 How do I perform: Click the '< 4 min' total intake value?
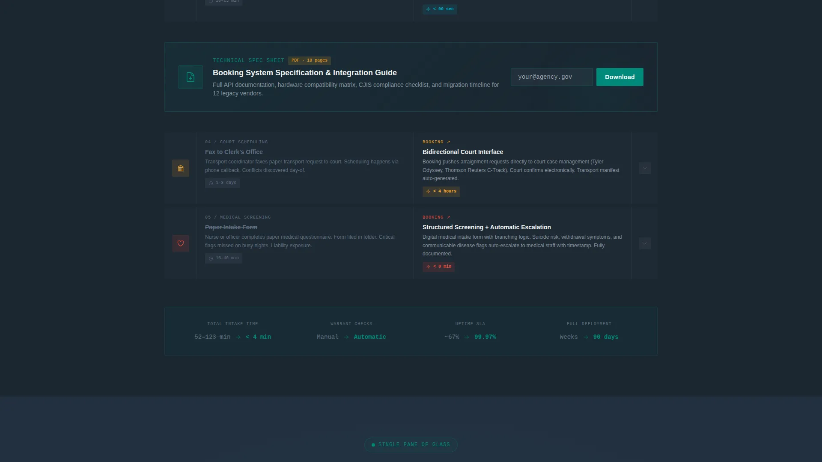tap(258, 337)
